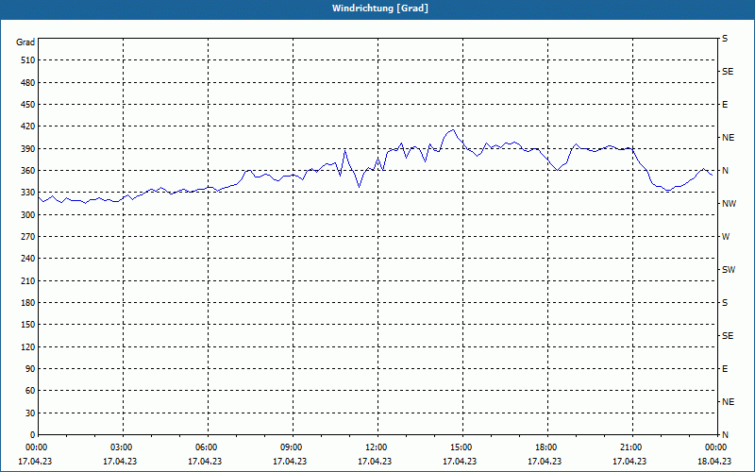Select the y-axis value 240
Image resolution: width=755 pixels, height=472 pixels.
pyautogui.click(x=28, y=259)
